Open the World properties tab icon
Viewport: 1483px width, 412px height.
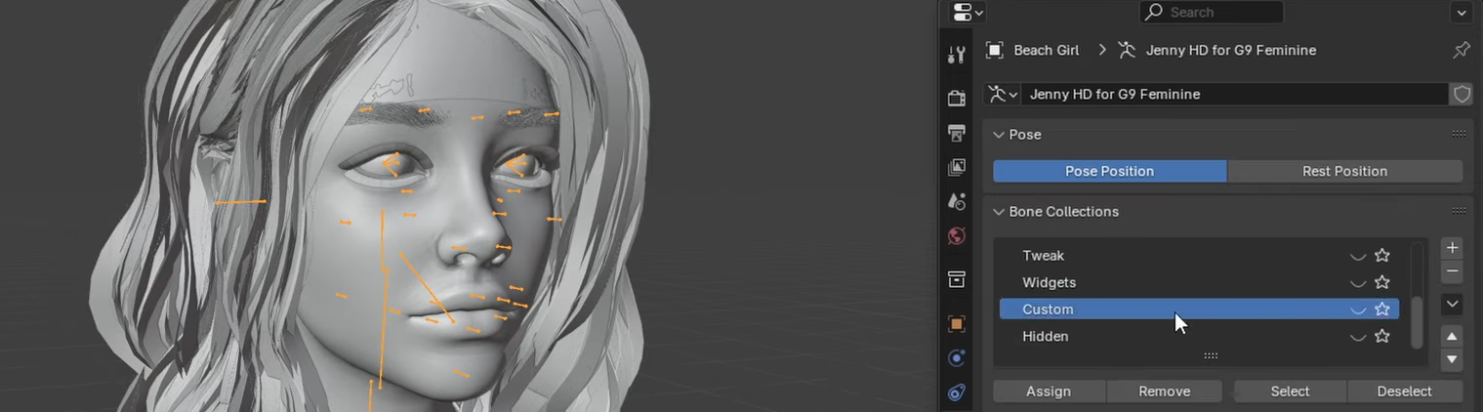957,235
